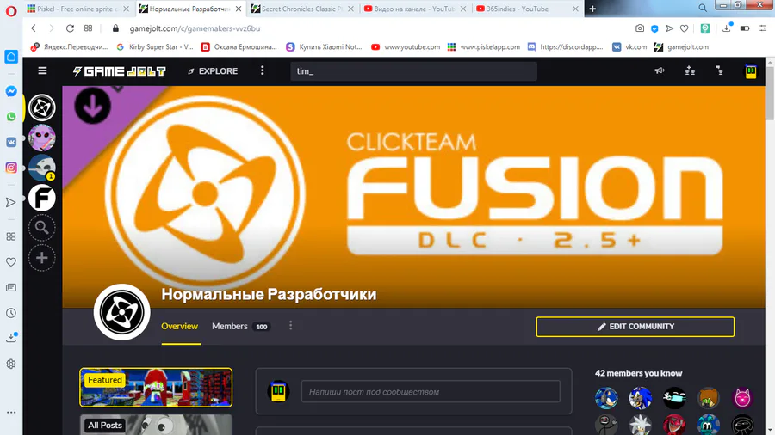Image resolution: width=775 pixels, height=435 pixels.
Task: Click the pink cat member avatar
Action: tap(742, 399)
